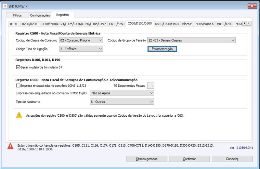
Task: Click the Código Tipo de Ligação label
Action: point(32,49)
